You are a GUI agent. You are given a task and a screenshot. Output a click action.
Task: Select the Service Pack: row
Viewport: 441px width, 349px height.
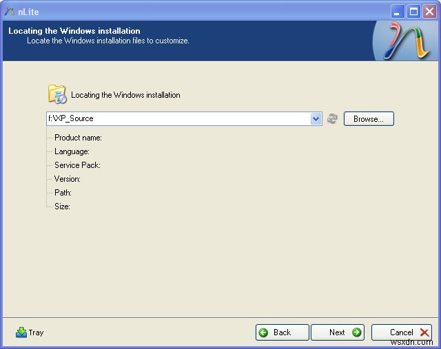(77, 165)
